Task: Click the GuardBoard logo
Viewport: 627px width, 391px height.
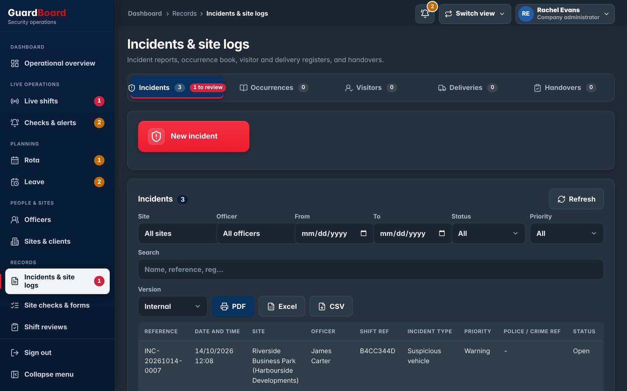Action: point(37,13)
